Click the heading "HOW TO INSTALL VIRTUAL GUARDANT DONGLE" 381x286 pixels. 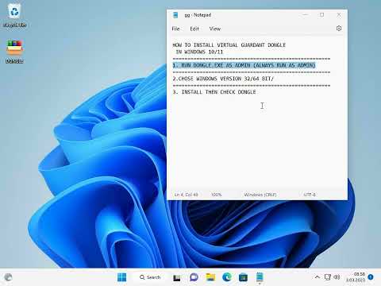229,44
